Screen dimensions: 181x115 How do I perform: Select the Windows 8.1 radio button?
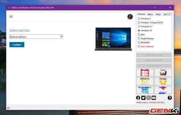tap(139, 27)
